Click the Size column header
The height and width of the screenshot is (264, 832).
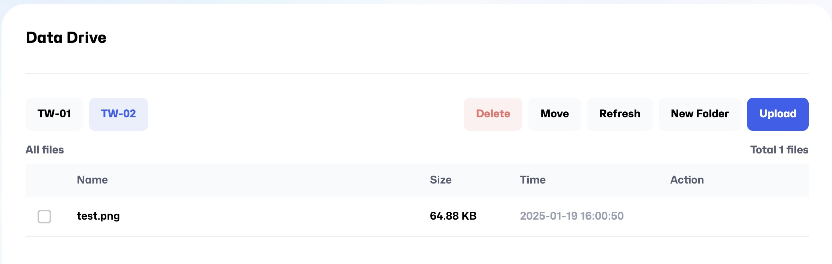[x=440, y=180]
